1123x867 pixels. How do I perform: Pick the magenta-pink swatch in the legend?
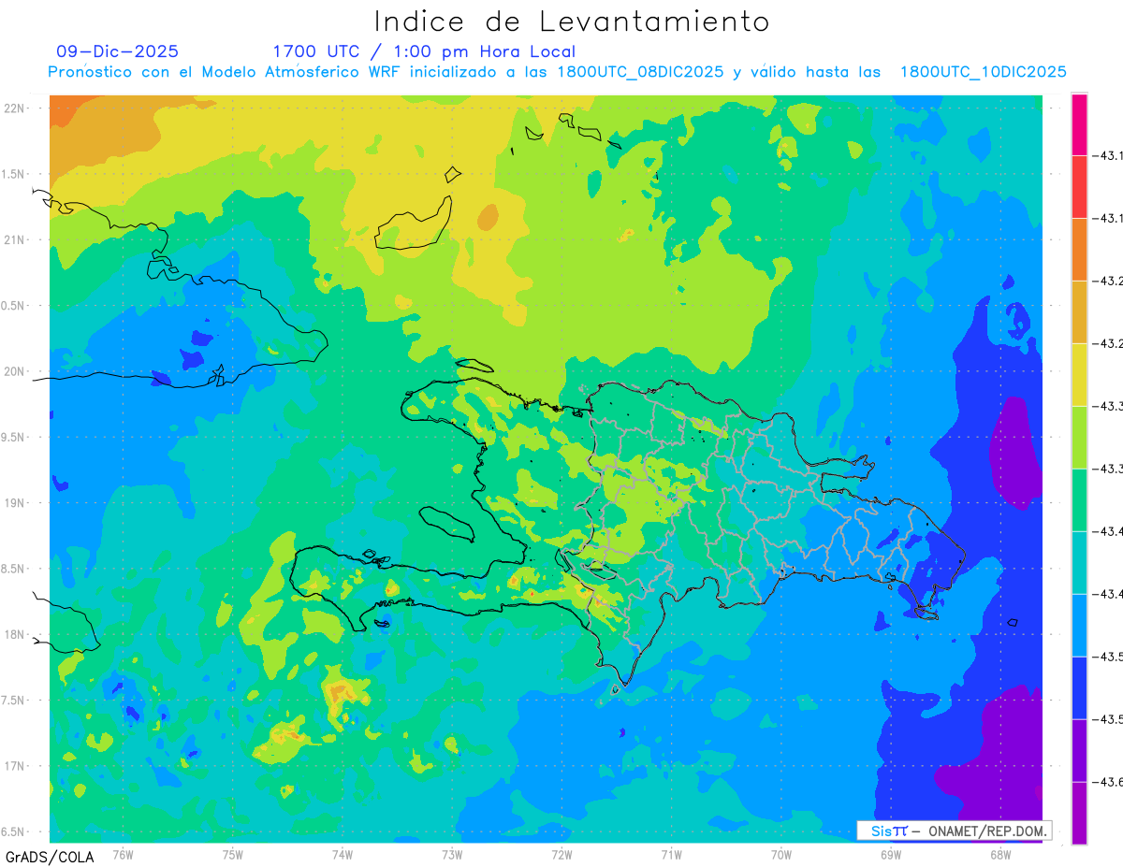coord(1079,124)
